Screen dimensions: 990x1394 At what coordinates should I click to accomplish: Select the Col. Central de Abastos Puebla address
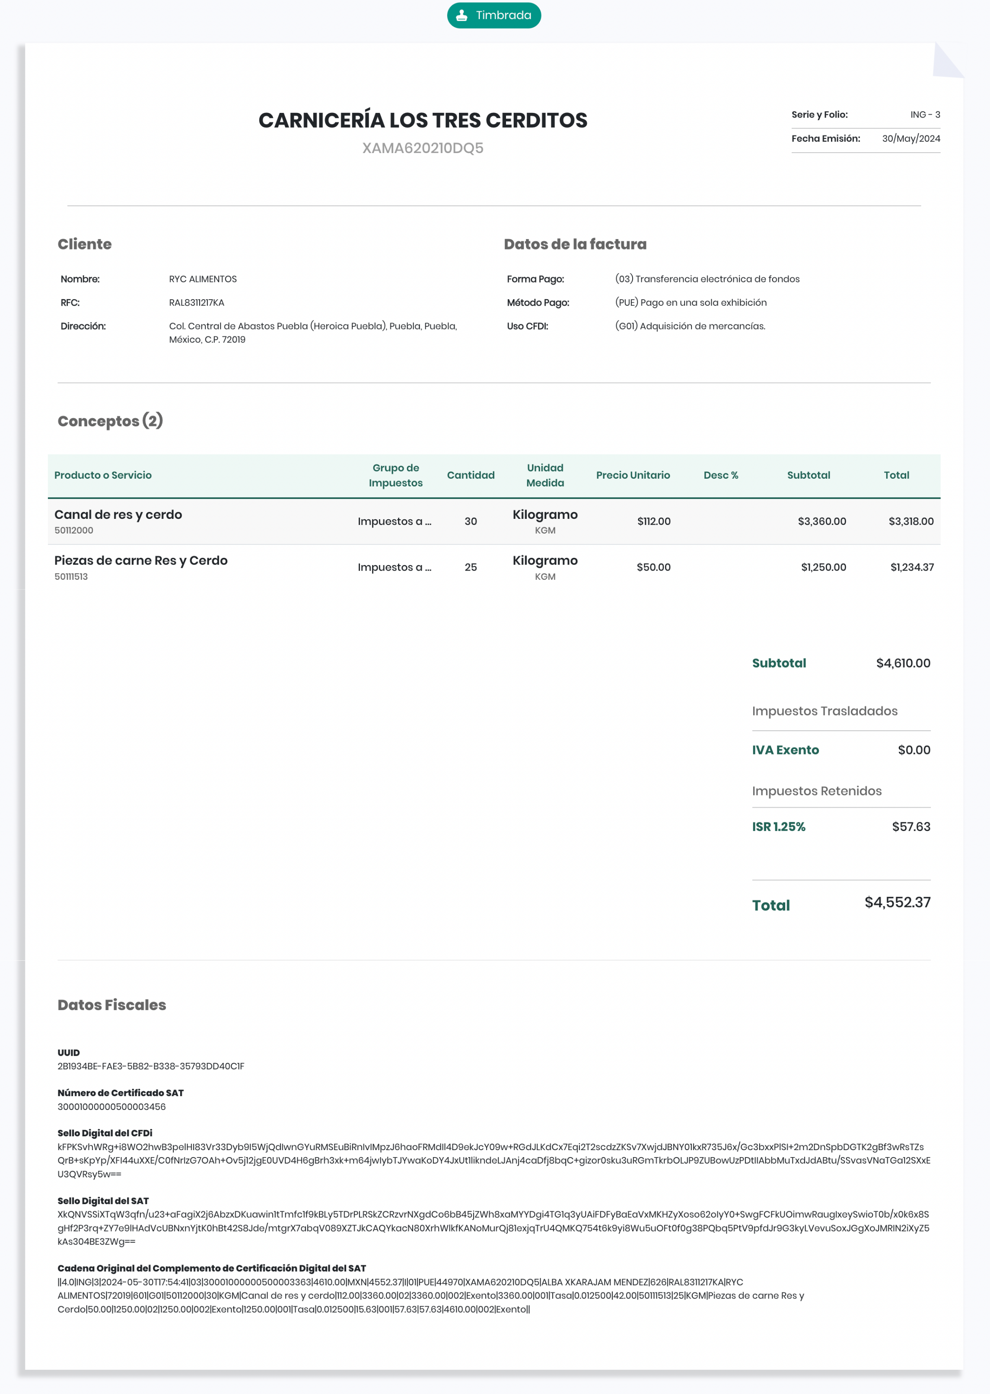[x=313, y=333]
